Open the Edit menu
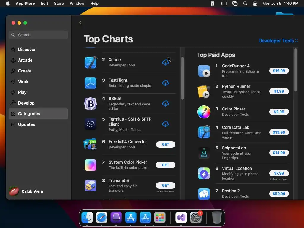304x228 pixels. 44,4
